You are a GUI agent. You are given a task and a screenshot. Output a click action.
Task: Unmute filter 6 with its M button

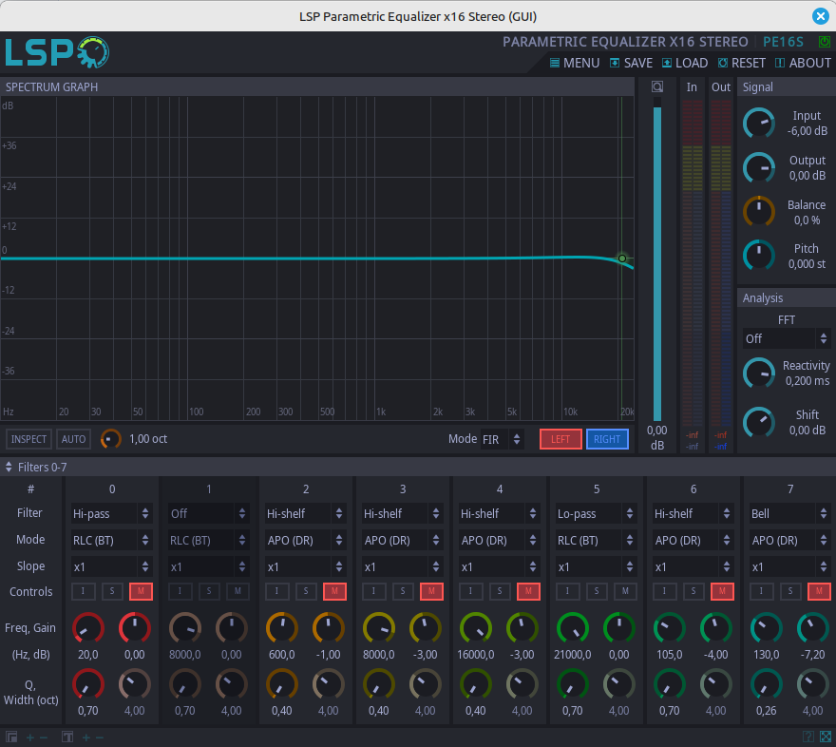(x=722, y=591)
